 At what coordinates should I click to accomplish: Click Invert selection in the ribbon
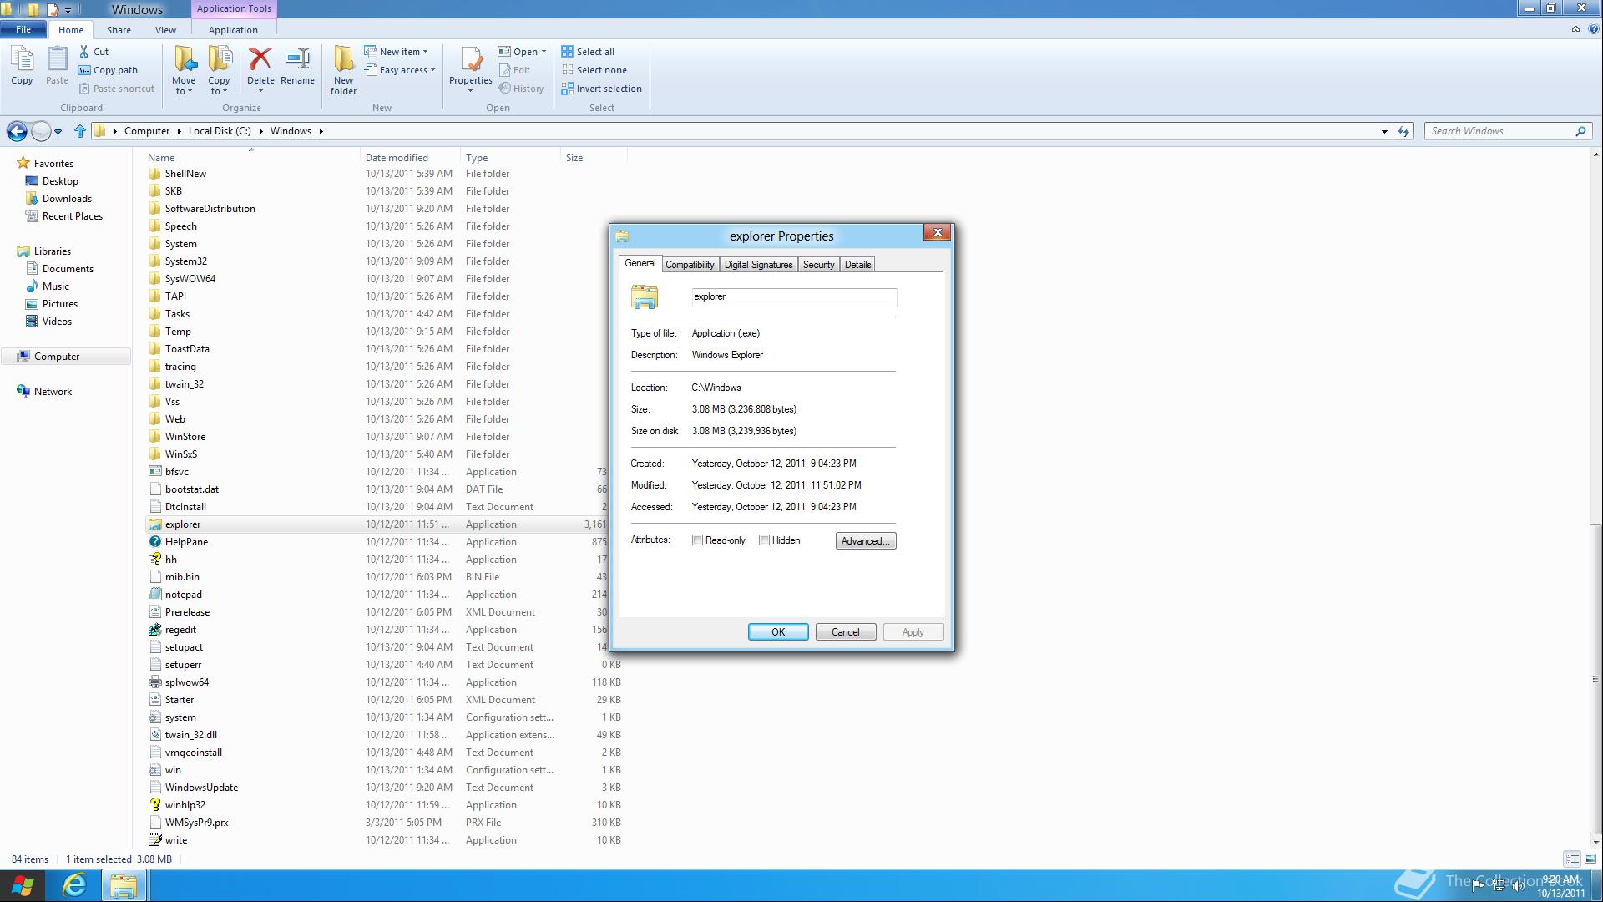click(602, 89)
